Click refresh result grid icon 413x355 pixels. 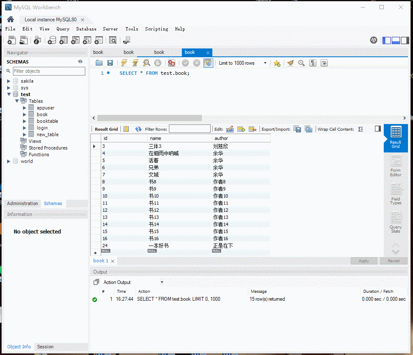pyautogui.click(x=138, y=129)
